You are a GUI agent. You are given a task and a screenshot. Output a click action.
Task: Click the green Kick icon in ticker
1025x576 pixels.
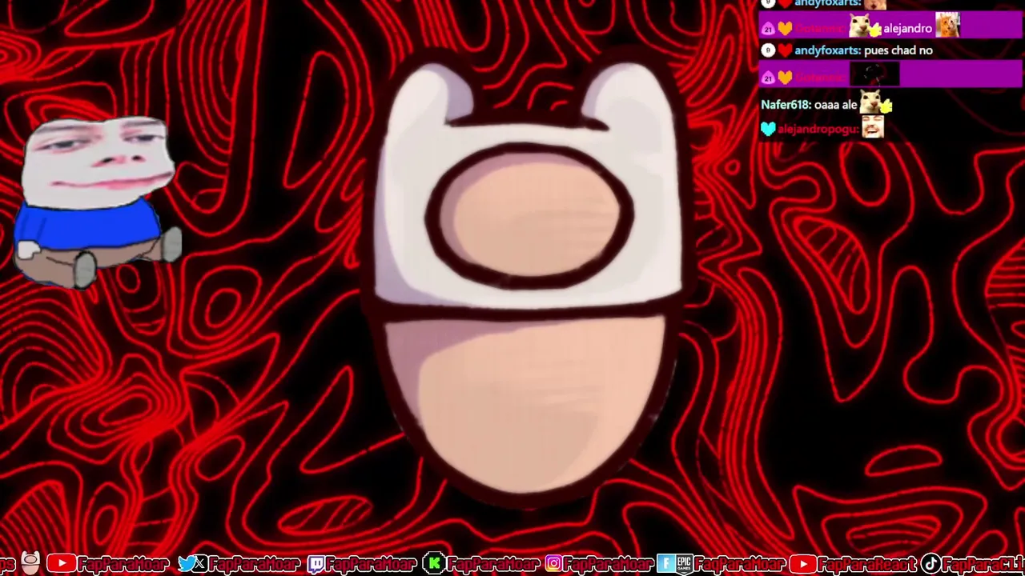433,564
